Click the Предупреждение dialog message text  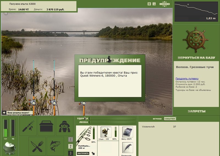click(109, 74)
